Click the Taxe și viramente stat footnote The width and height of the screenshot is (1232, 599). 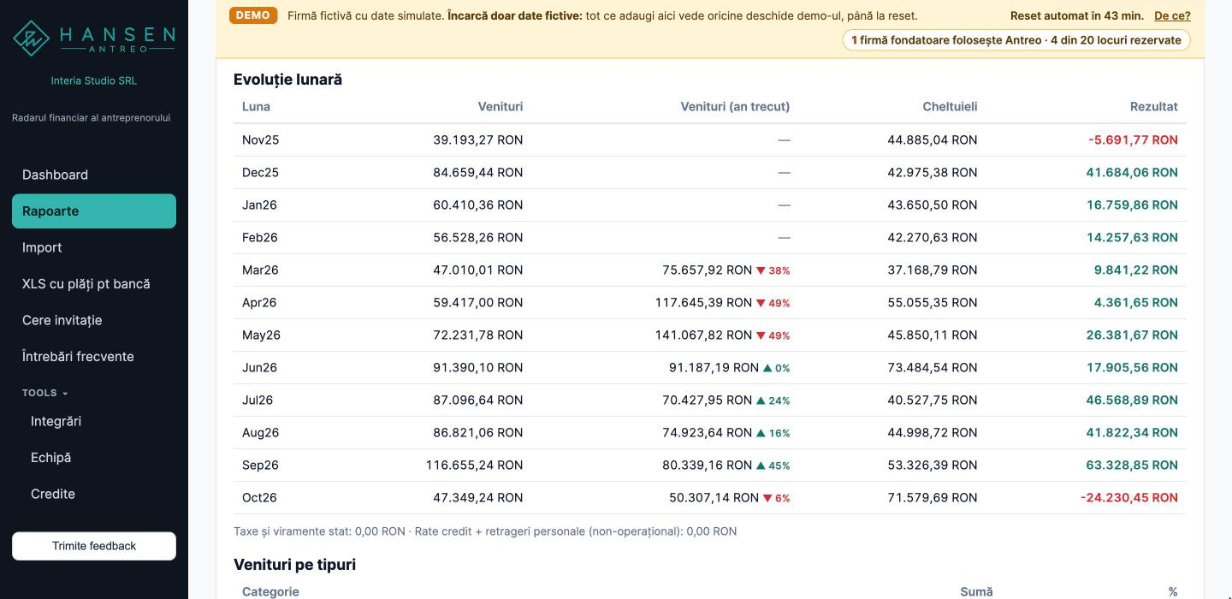pos(485,531)
